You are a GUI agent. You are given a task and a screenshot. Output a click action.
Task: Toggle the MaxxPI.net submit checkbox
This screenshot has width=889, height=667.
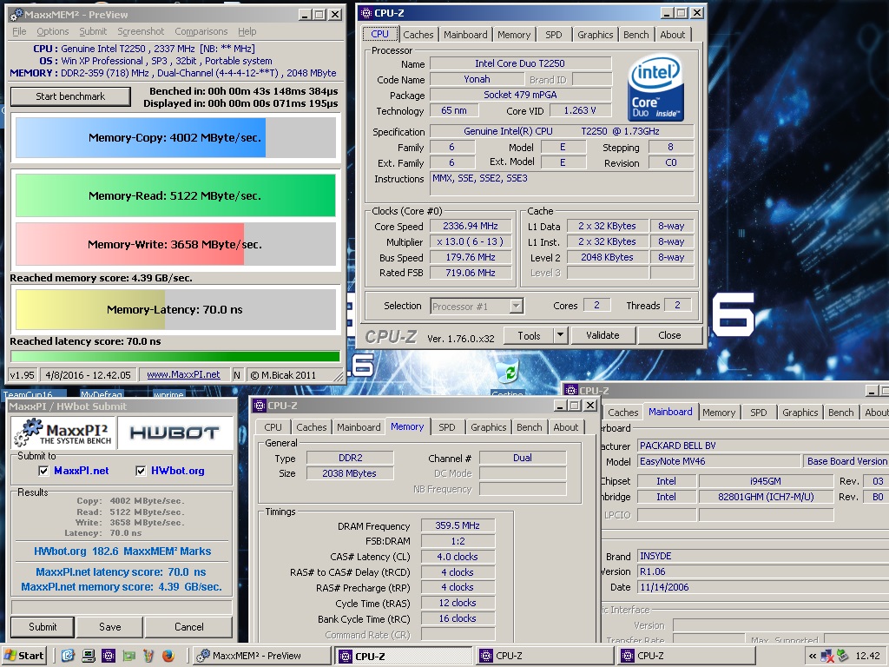(43, 471)
